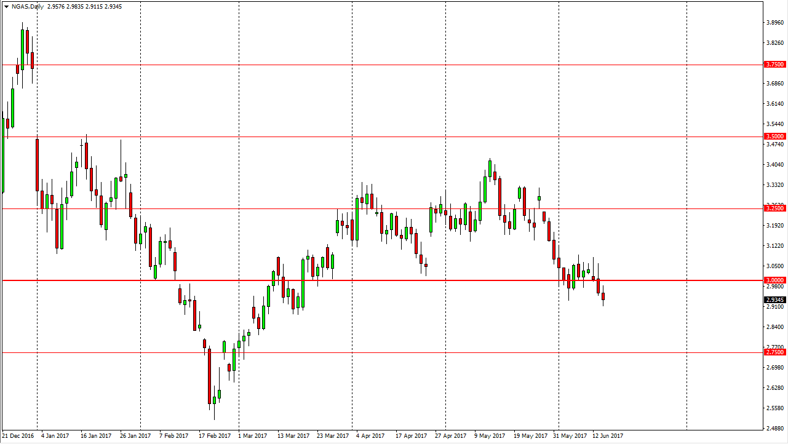Viewport: 788px width, 444px height.
Task: Click the 3.8960 value on price scale
Action: (774, 23)
